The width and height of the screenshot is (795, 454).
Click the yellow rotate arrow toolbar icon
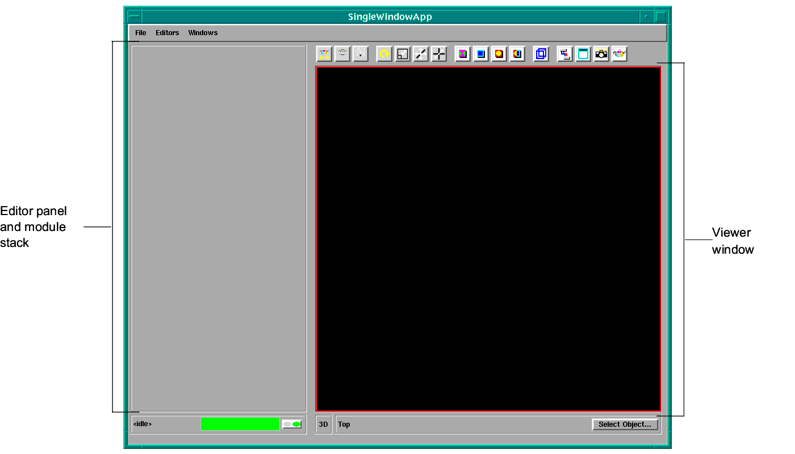(384, 54)
